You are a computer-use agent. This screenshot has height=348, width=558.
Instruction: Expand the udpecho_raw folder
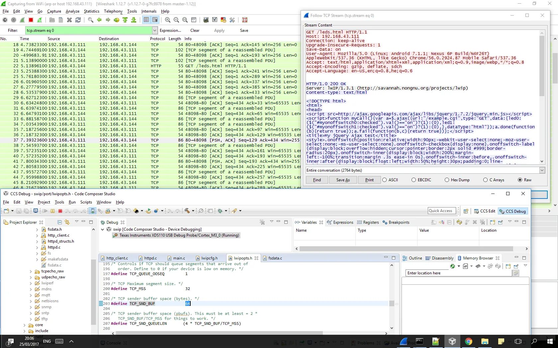(31, 277)
